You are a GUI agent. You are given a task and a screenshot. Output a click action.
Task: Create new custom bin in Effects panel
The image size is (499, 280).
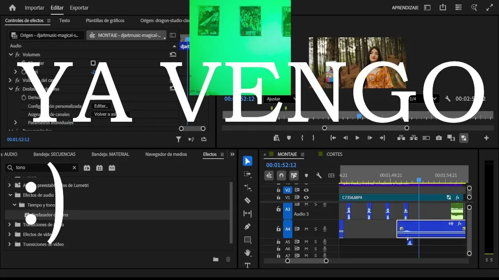[x=216, y=259]
